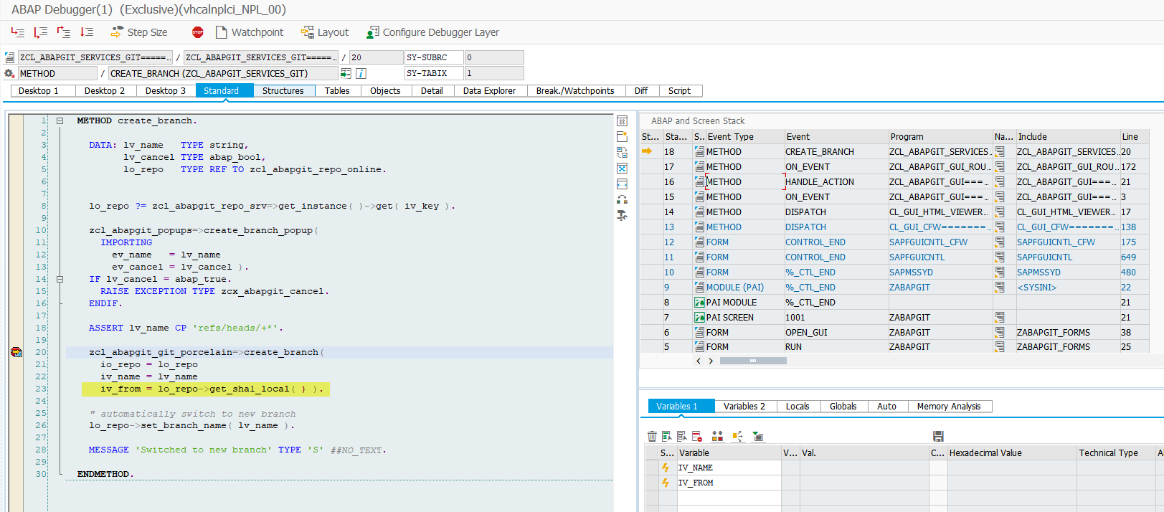Click the Continue debugger icon

86,32
